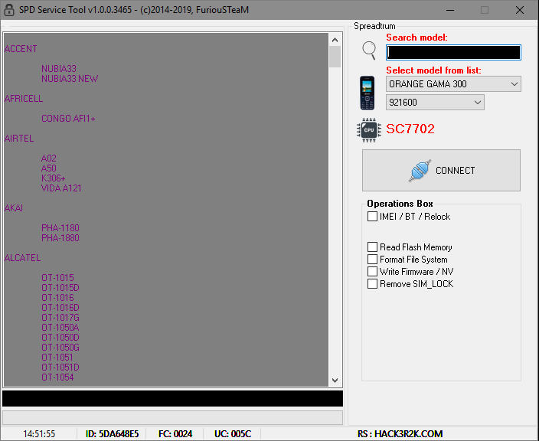This screenshot has height=441, width=539.
Task: Select OT-1050A in the list
Action: [x=60, y=328]
